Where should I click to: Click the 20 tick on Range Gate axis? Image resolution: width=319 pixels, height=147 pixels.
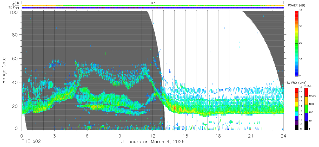pyautogui.click(x=15, y=106)
